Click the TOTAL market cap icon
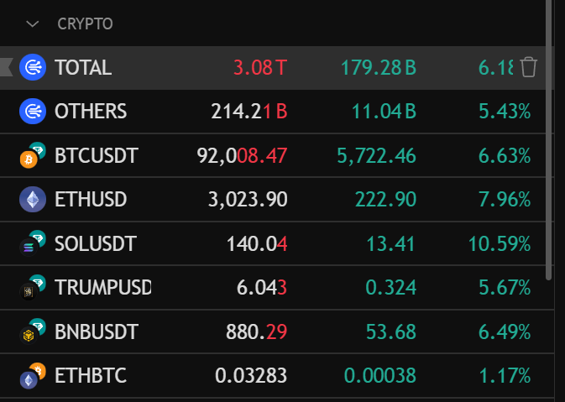The height and width of the screenshot is (402, 565). coord(32,67)
